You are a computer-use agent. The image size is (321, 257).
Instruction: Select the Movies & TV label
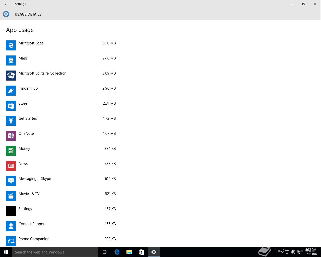coord(29,194)
